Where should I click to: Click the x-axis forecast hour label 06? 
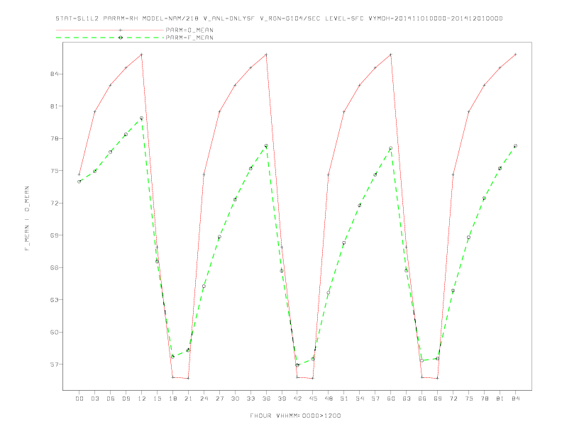(x=111, y=399)
